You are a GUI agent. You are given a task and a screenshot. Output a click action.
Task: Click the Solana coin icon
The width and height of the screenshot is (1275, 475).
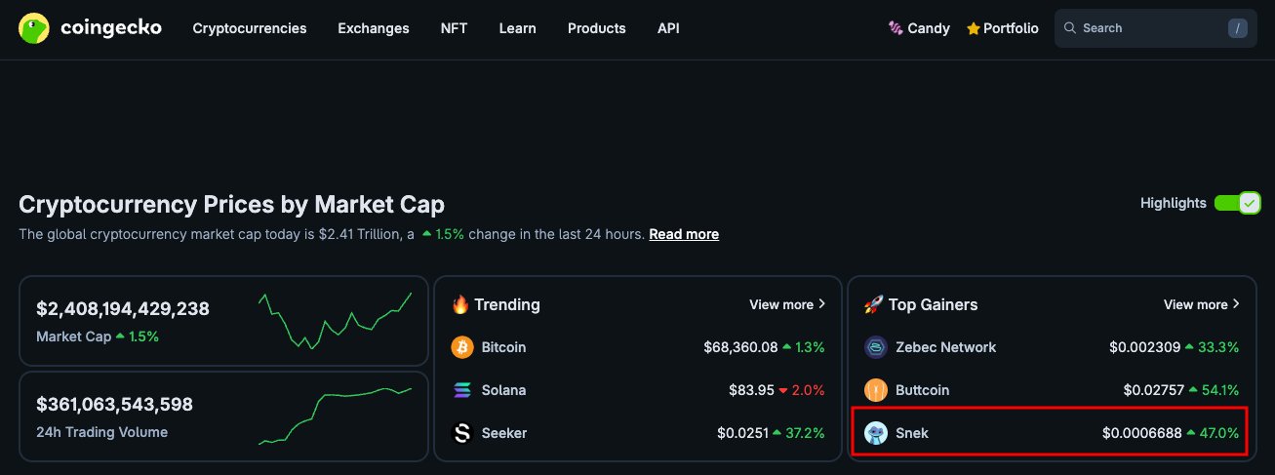462,390
